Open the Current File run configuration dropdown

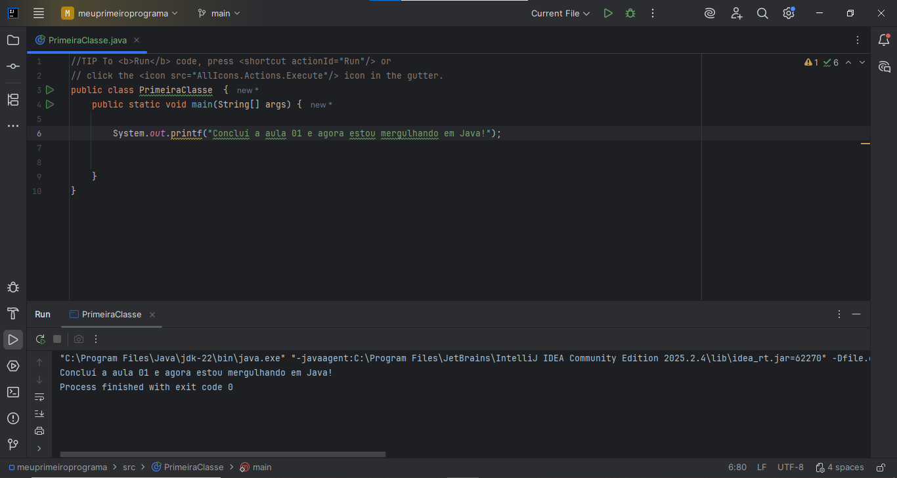pos(560,13)
